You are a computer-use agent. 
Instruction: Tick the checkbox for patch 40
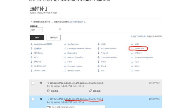click(x=33, y=83)
